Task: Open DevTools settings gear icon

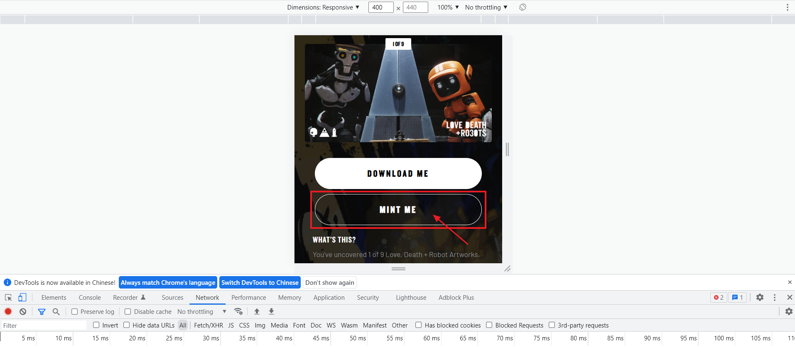Action: tap(760, 297)
